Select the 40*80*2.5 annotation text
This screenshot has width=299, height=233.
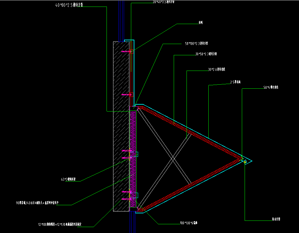click(69, 5)
